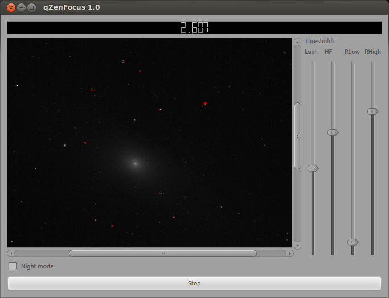Click the vertical scrollbar down arrow
This screenshot has width=389, height=298.
(298, 246)
